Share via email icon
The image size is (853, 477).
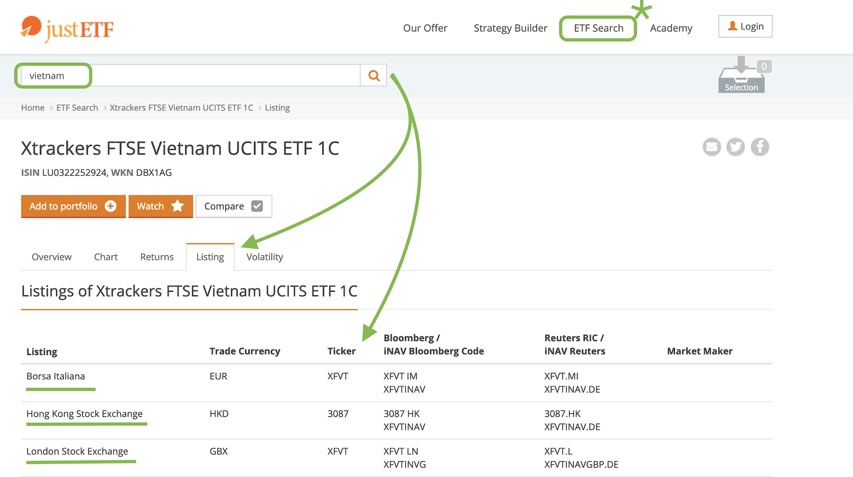712,147
